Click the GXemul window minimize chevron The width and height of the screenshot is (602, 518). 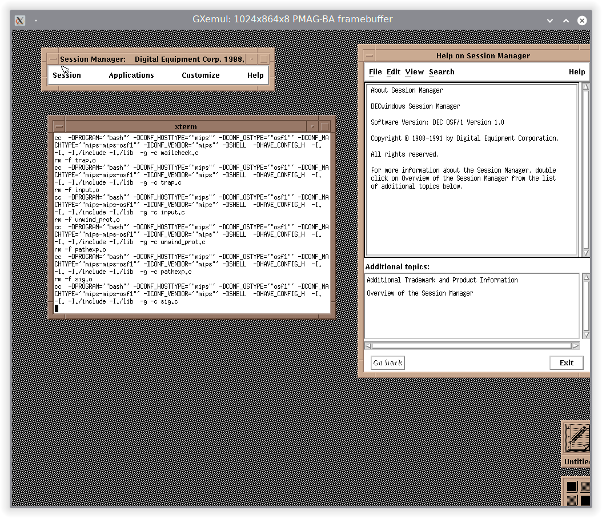tap(550, 21)
